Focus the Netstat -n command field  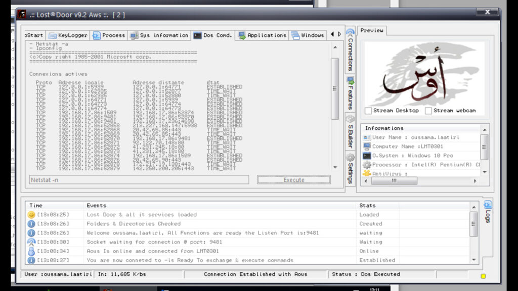pos(139,180)
